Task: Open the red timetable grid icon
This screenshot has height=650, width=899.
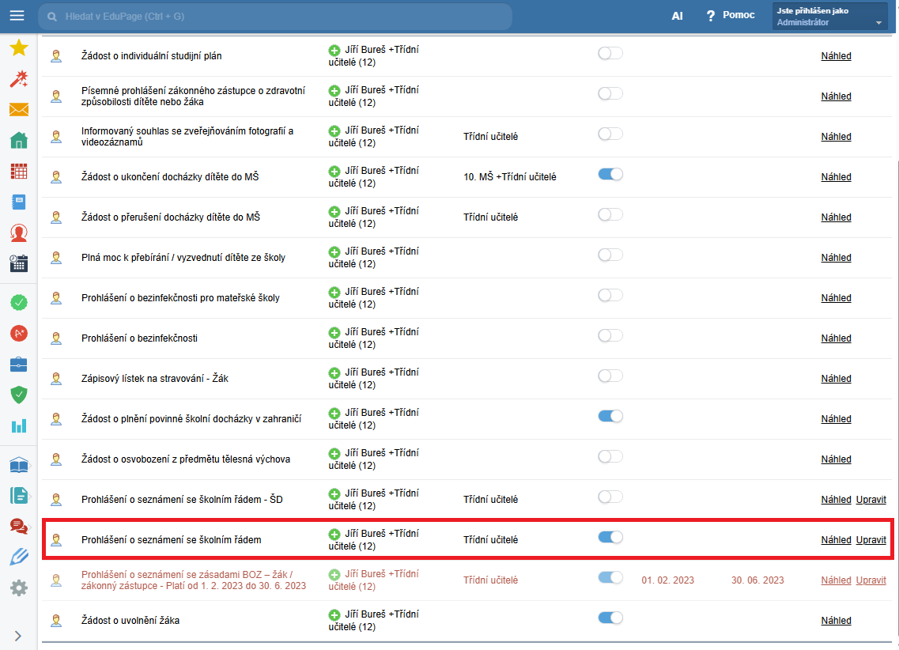Action: tap(19, 172)
